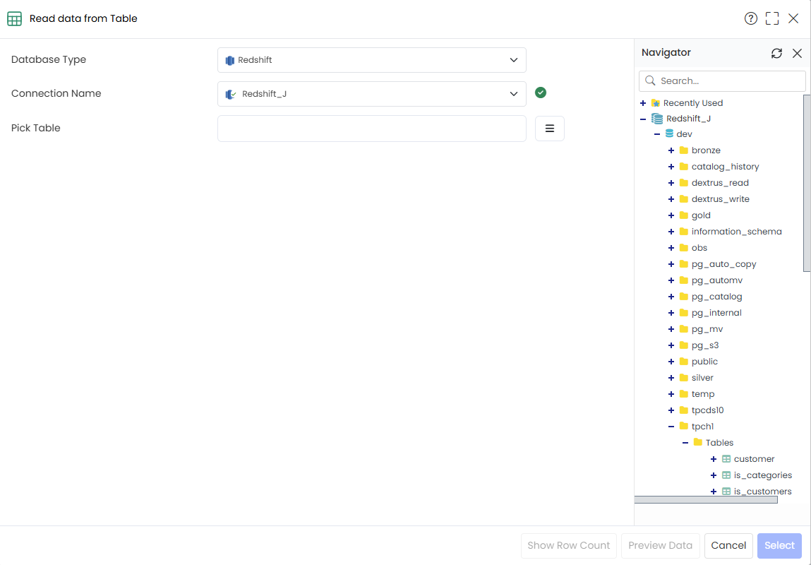Collapse the dev database node
This screenshot has width=811, height=565.
click(657, 134)
